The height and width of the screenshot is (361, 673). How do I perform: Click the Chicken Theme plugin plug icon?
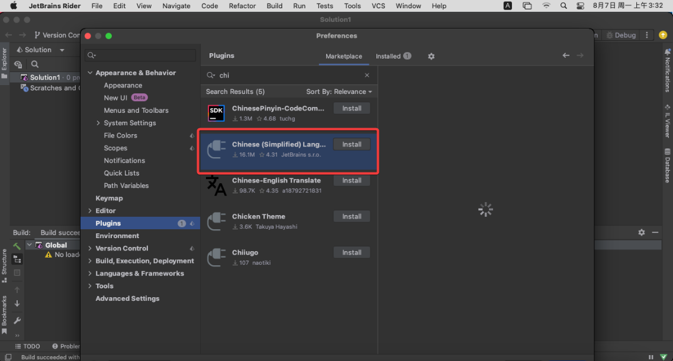216,221
